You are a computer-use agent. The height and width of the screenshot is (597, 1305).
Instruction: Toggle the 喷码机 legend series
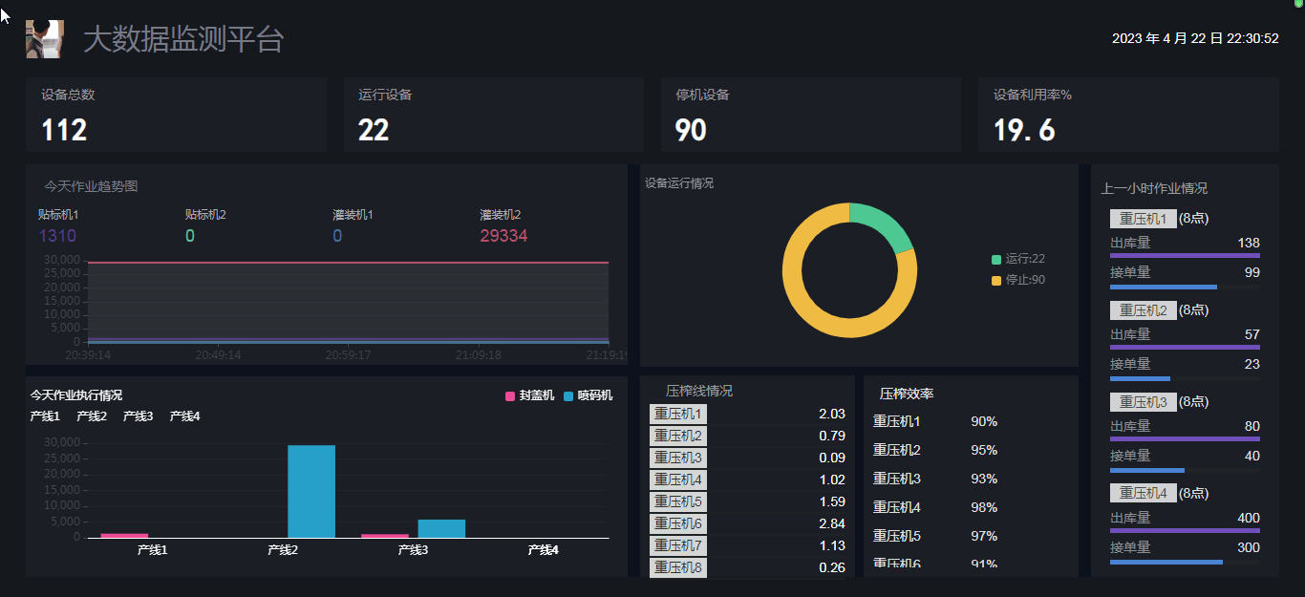[x=587, y=395]
